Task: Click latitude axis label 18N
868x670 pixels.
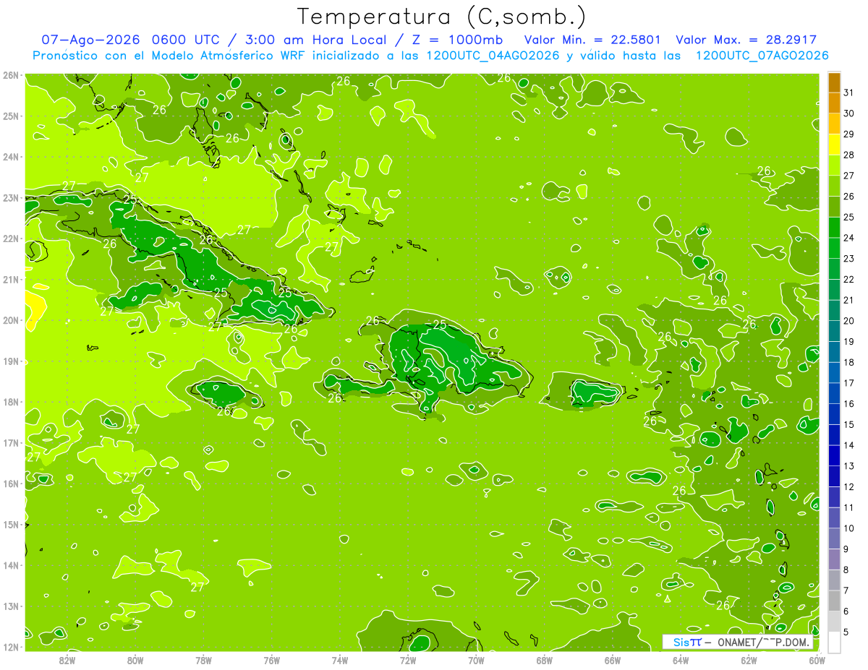Action: tap(11, 402)
